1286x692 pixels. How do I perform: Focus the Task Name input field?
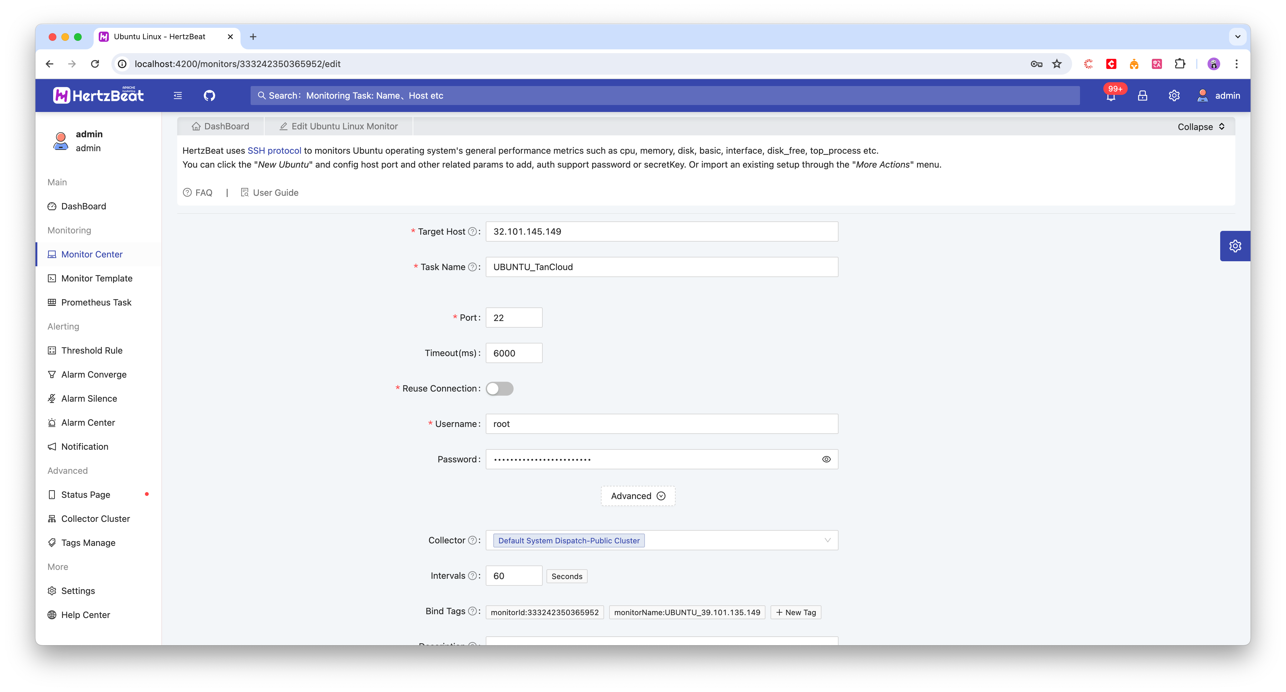(662, 267)
